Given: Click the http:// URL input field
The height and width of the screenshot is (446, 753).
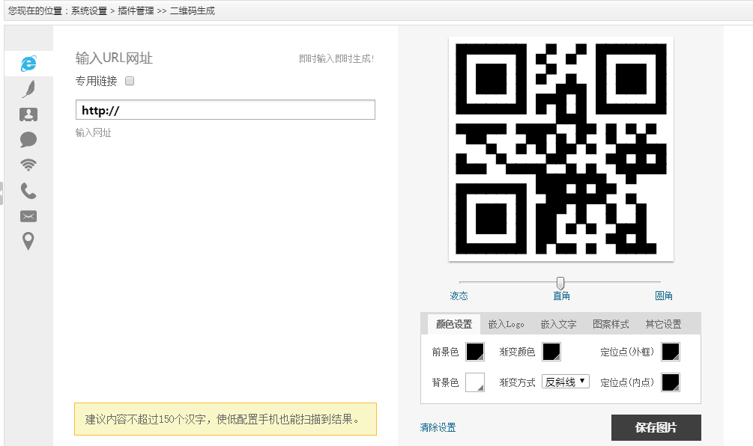Looking at the screenshot, I should (x=226, y=110).
